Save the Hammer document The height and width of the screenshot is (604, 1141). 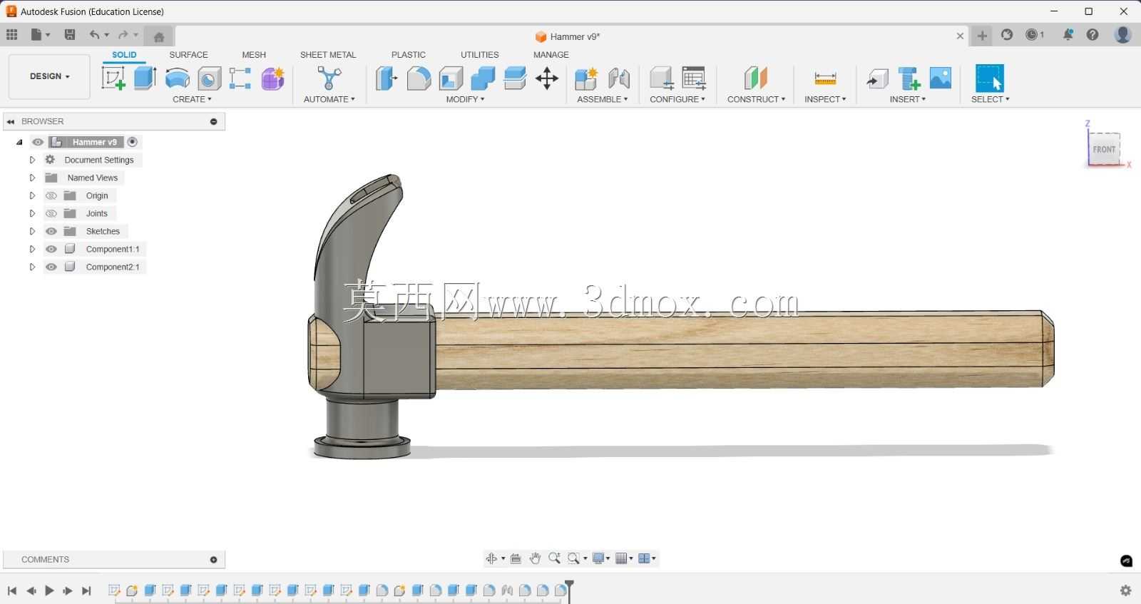69,35
